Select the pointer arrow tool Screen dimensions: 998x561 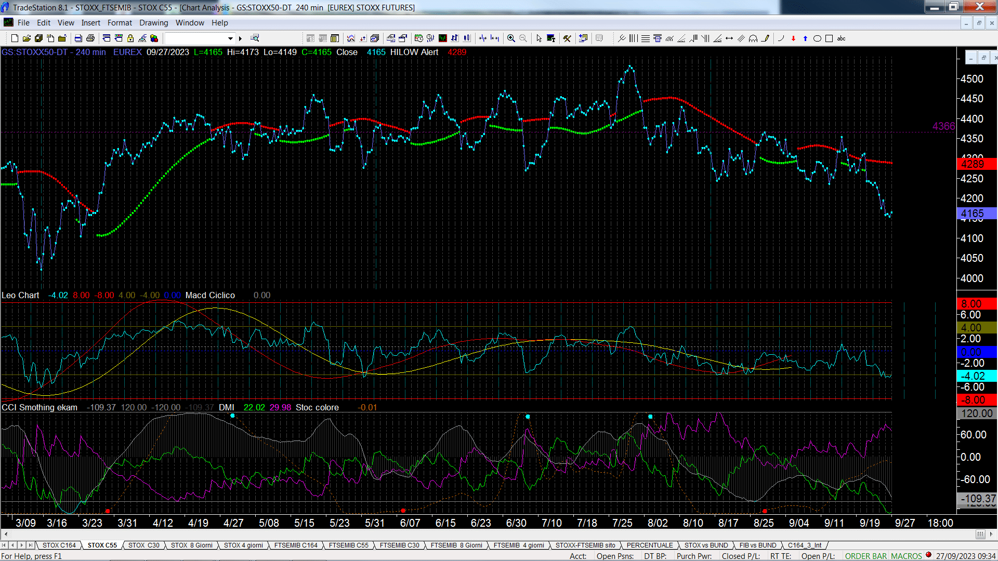click(x=539, y=38)
